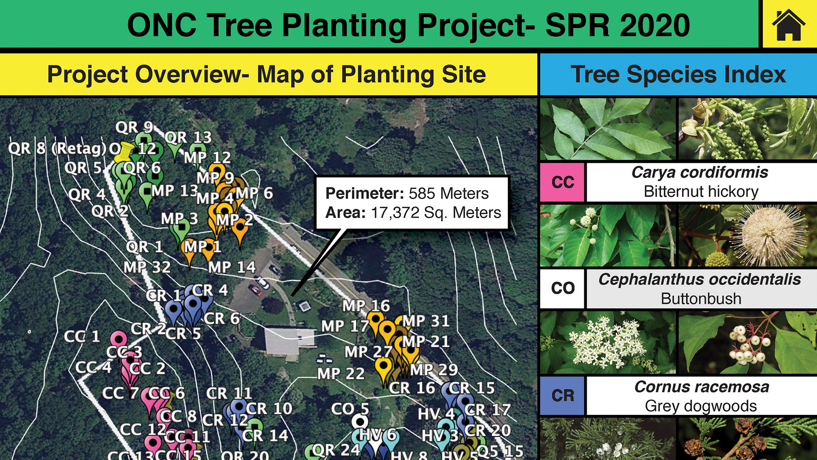Click the Project Overview- Map of Planting Site header
Screen dimensions: 817x460
[x=269, y=74]
